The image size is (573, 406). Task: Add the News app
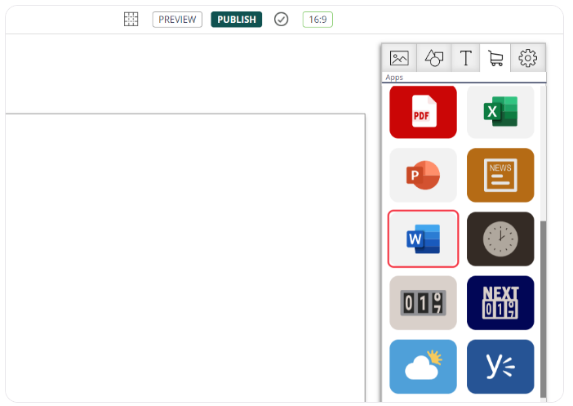[500, 175]
